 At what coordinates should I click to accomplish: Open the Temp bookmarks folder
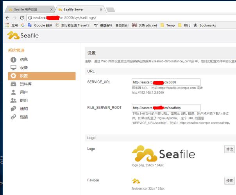click(168, 25)
